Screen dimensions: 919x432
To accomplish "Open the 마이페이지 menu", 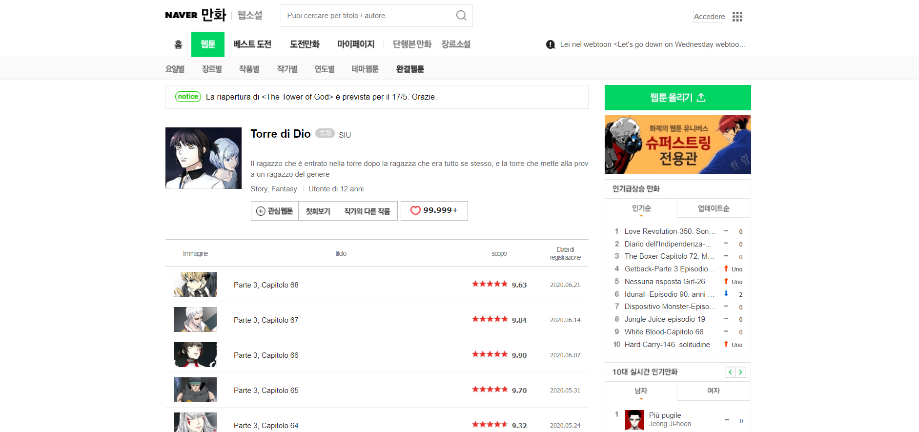I will tap(356, 44).
